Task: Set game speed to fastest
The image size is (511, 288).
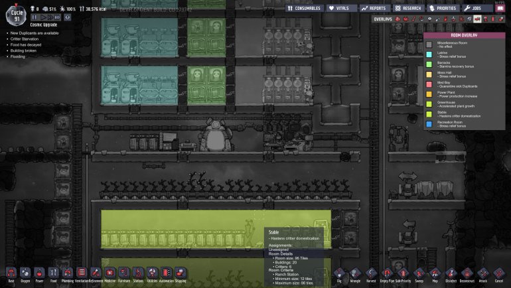Action: click(58, 17)
